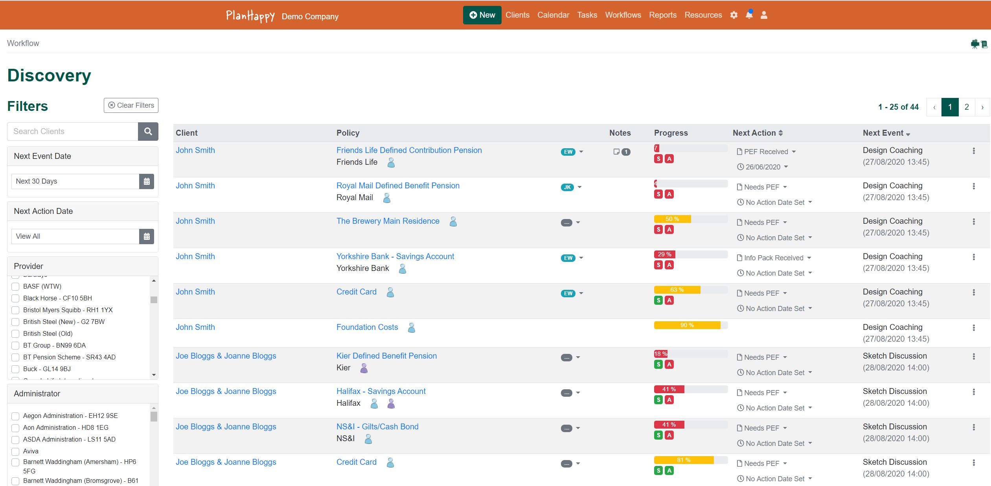The height and width of the screenshot is (486, 991).
Task: Open Kier Defined Benefit Pension link
Action: tap(386, 356)
